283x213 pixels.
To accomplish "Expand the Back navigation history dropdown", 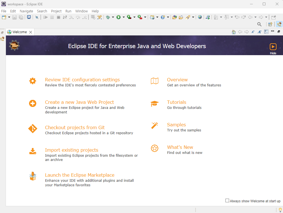I will (255, 17).
